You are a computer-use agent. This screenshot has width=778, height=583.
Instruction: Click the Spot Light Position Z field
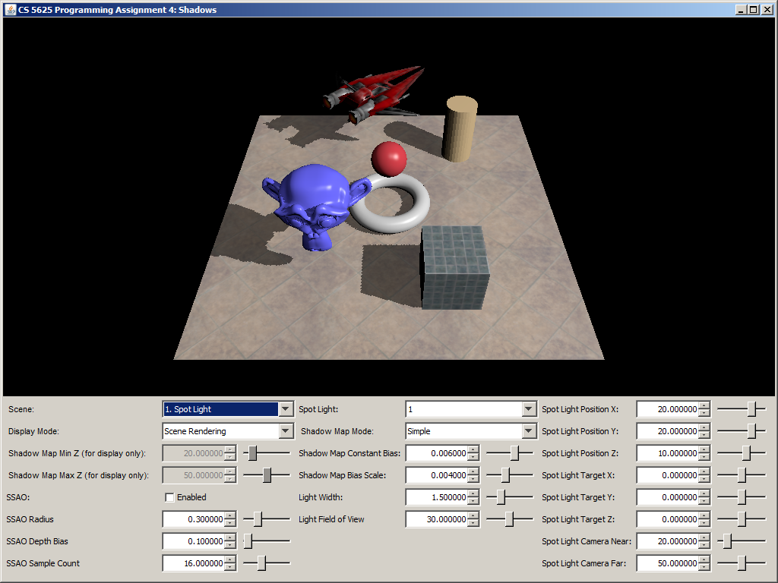pyautogui.click(x=666, y=453)
